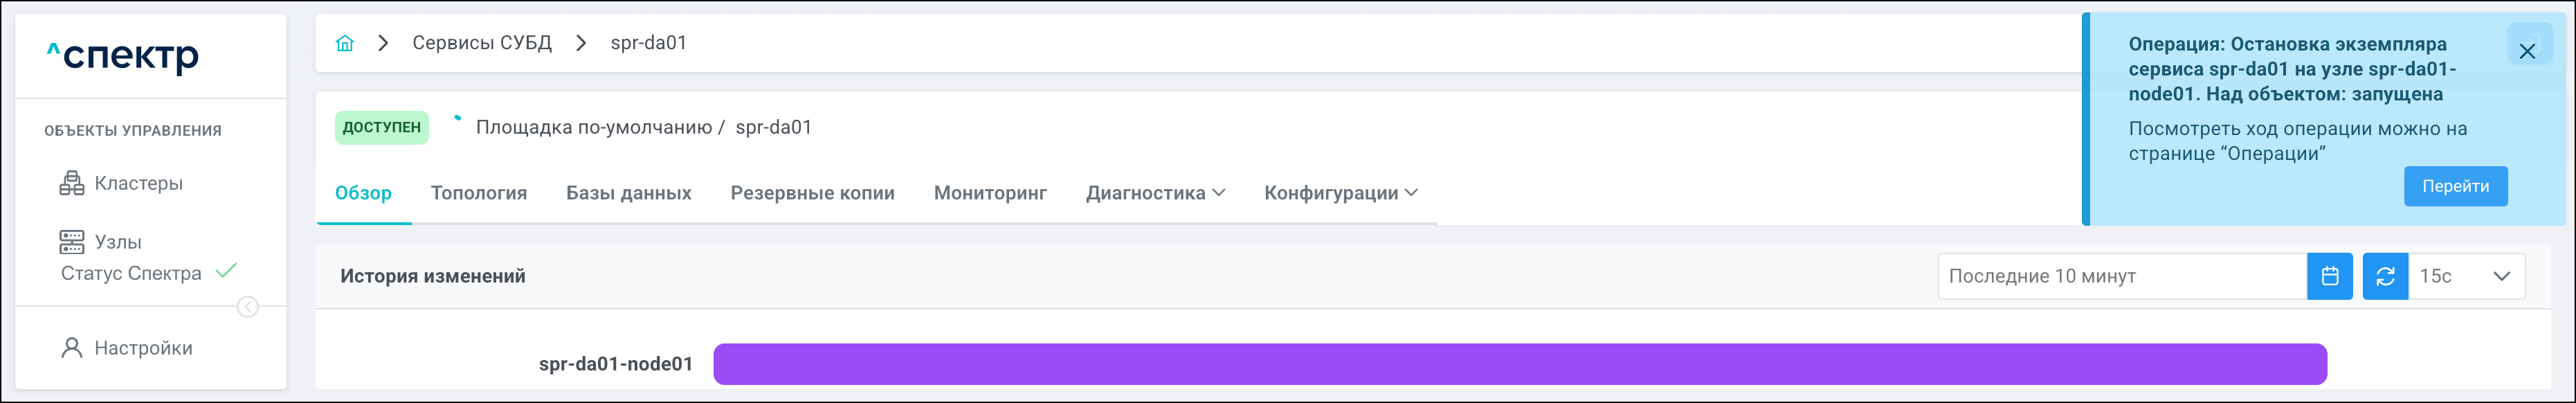Close the operation notification
Screen dimensions: 2576x403
(2527, 51)
